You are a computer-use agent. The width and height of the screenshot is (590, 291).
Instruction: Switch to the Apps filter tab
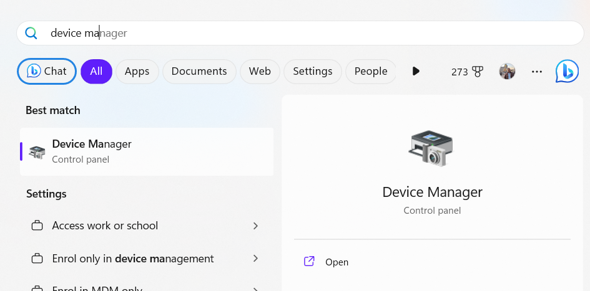[x=137, y=71]
